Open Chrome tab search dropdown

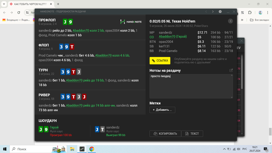tap(4, 4)
